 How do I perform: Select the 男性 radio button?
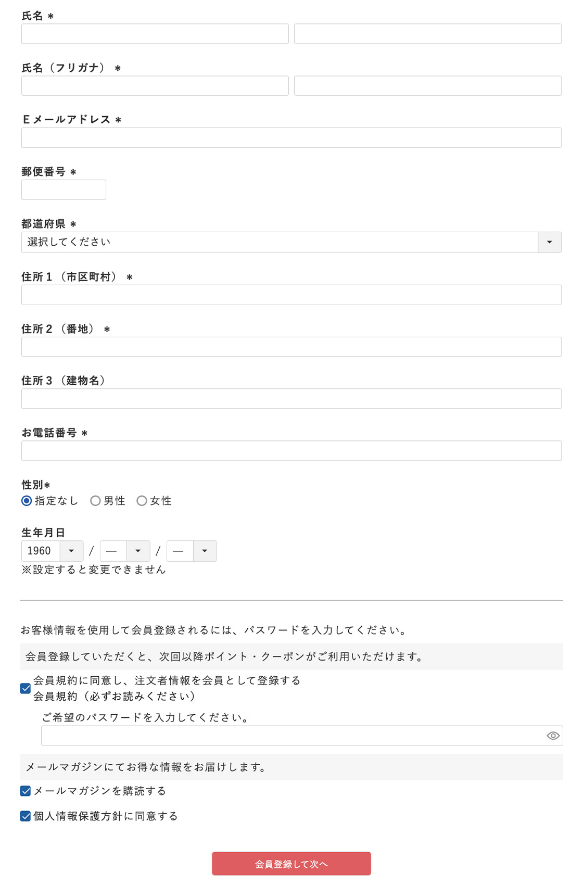coord(95,501)
